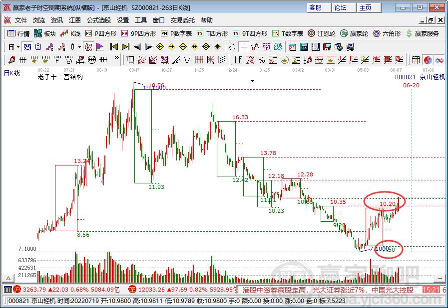Image resolution: width=448 pixels, height=308 pixels.
Task: Open the 9T四方形 tool
Action: coord(250,34)
